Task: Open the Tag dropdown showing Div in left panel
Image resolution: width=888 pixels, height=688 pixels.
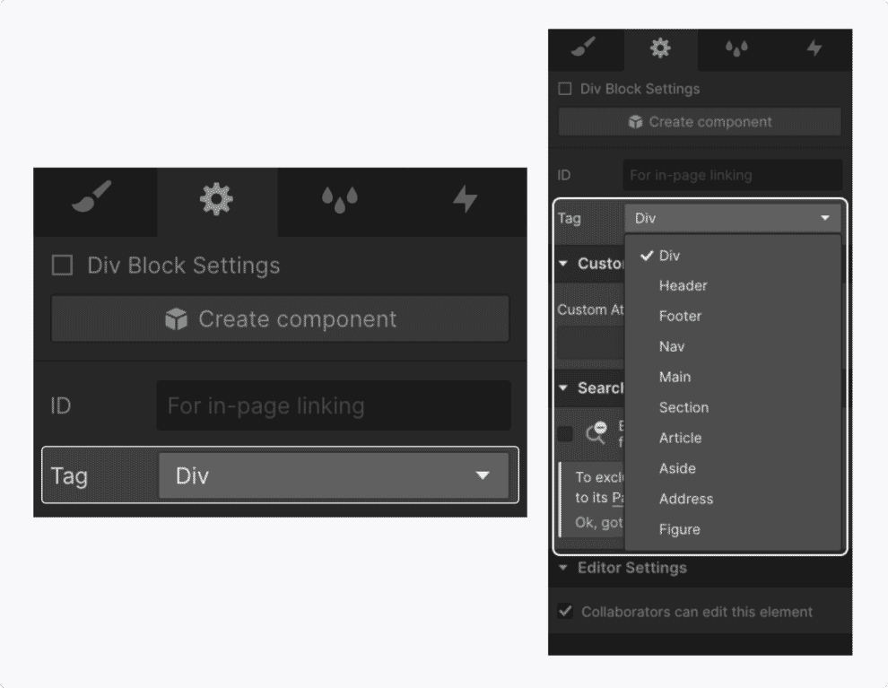Action: pos(333,475)
